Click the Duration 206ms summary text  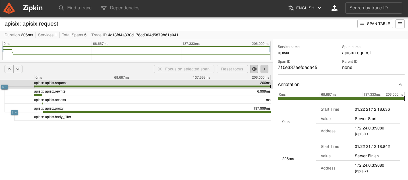pyautogui.click(x=19, y=35)
